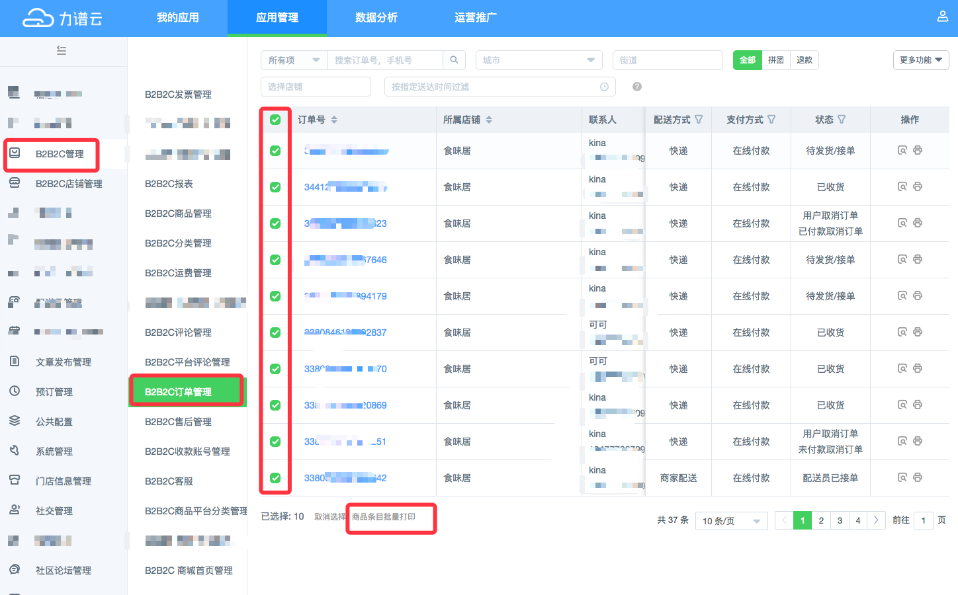Click the search magnifier icon beside the order search box
The image size is (958, 595).
[x=454, y=60]
